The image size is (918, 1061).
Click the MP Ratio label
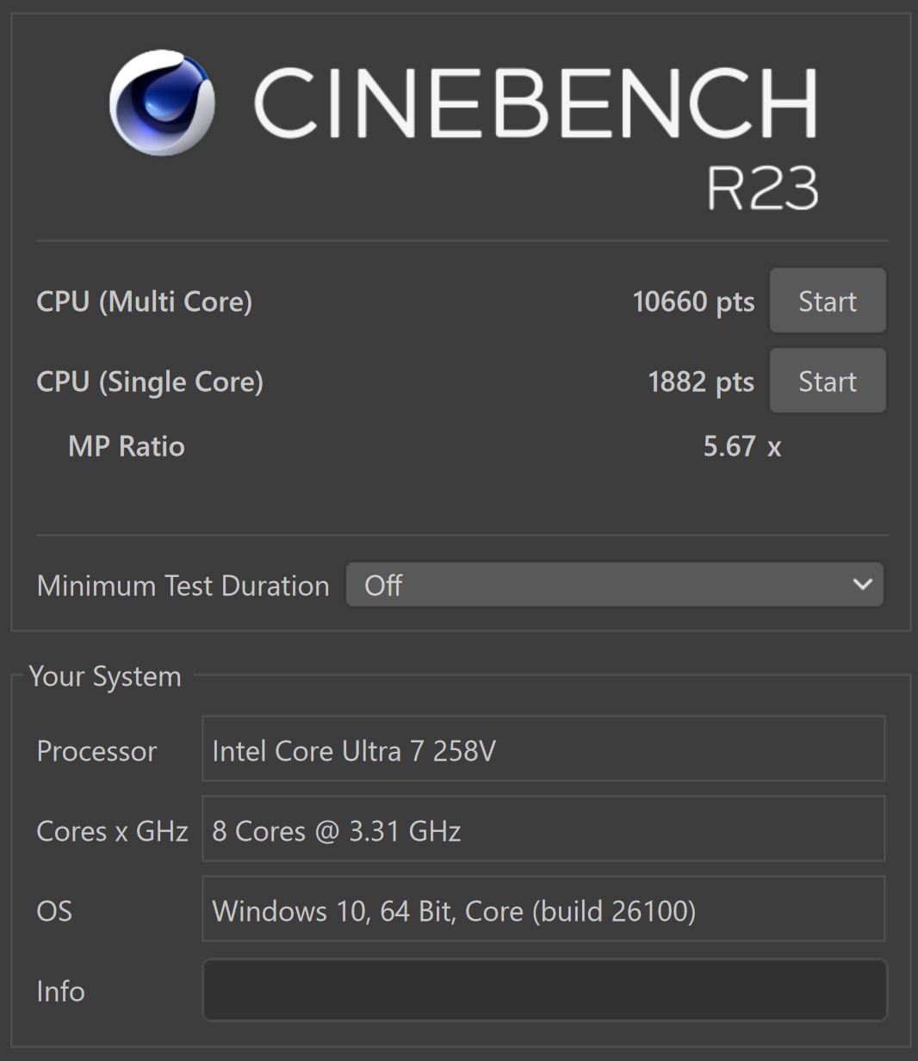[127, 446]
